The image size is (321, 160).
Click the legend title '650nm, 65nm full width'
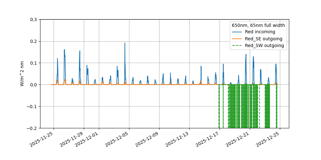[x=258, y=25]
